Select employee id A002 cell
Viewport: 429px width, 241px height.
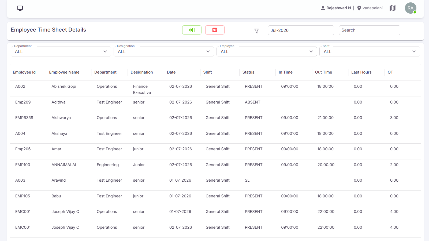[20, 86]
